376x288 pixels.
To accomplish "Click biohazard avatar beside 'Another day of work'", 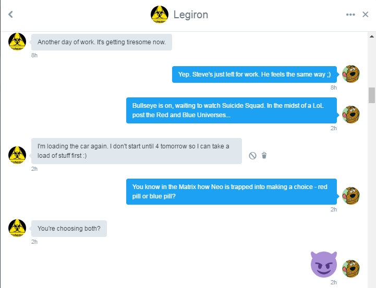I will point(17,42).
